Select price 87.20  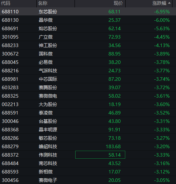[x=114, y=79]
